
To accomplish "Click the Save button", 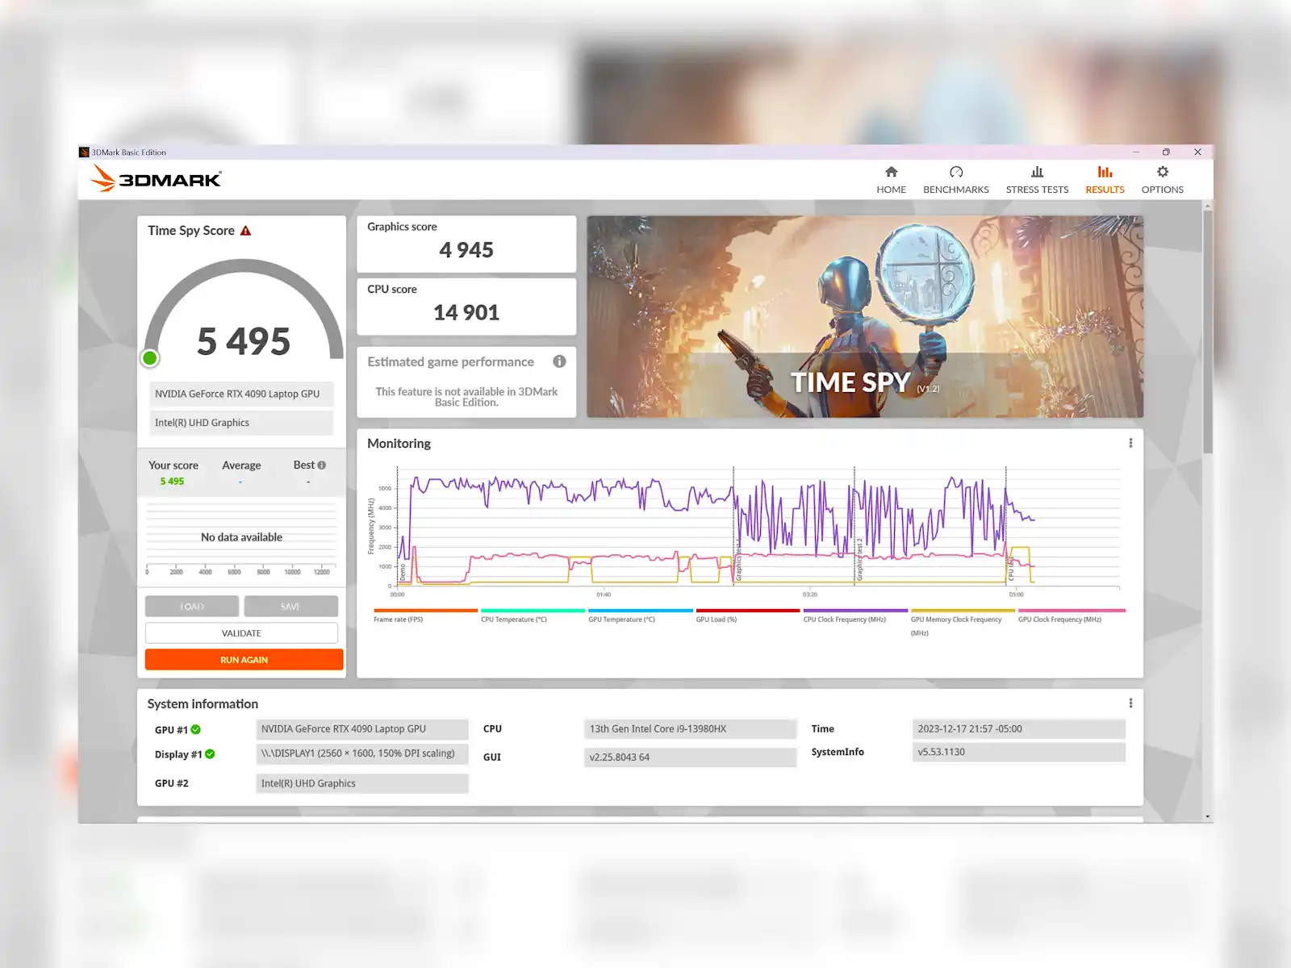I will coord(290,607).
